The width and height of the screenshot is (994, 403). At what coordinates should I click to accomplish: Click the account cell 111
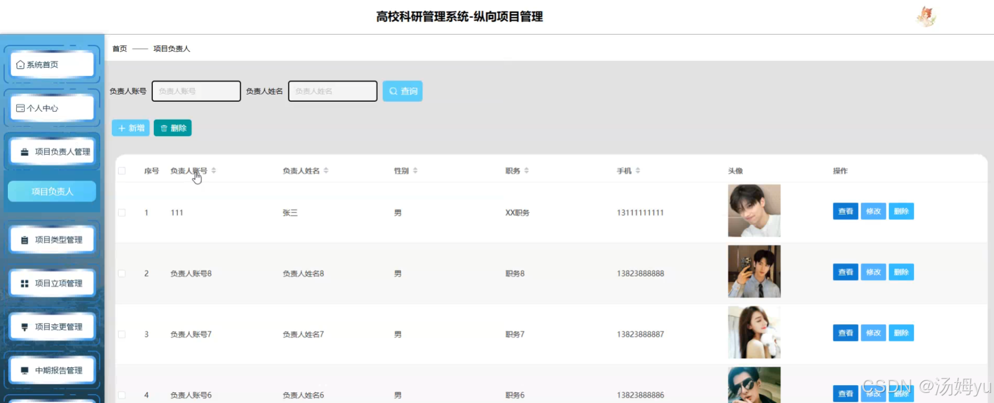click(x=177, y=213)
